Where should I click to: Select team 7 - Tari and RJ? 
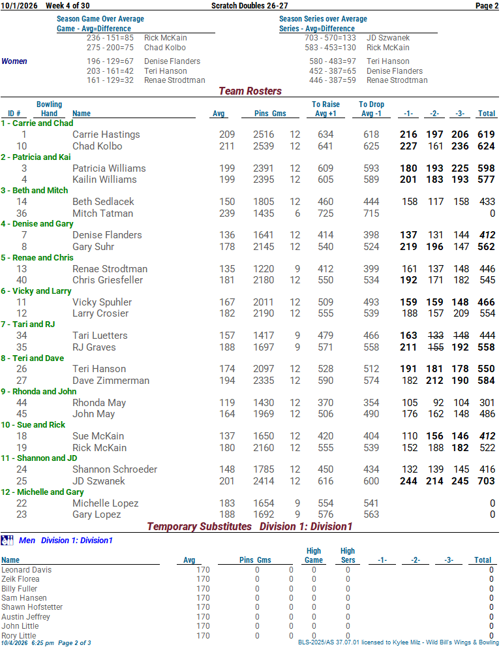[x=28, y=324]
